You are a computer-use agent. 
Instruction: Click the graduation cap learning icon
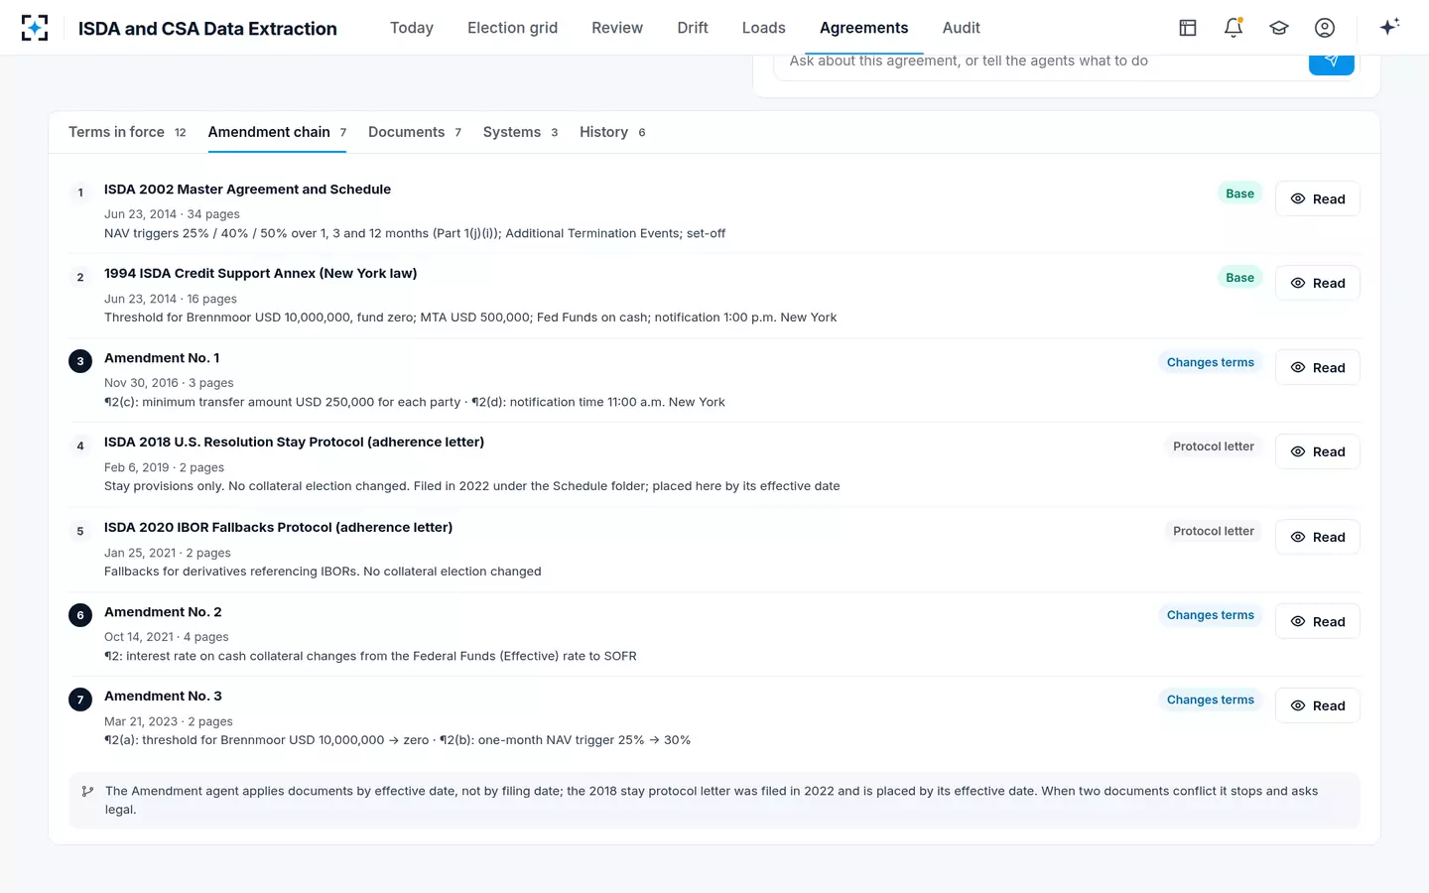click(1279, 28)
